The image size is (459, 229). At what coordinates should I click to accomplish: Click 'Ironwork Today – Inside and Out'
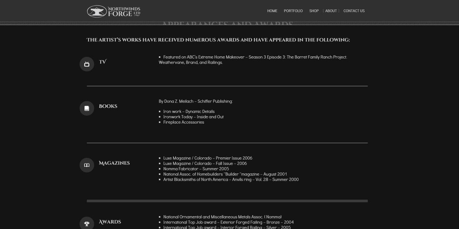[193, 117]
